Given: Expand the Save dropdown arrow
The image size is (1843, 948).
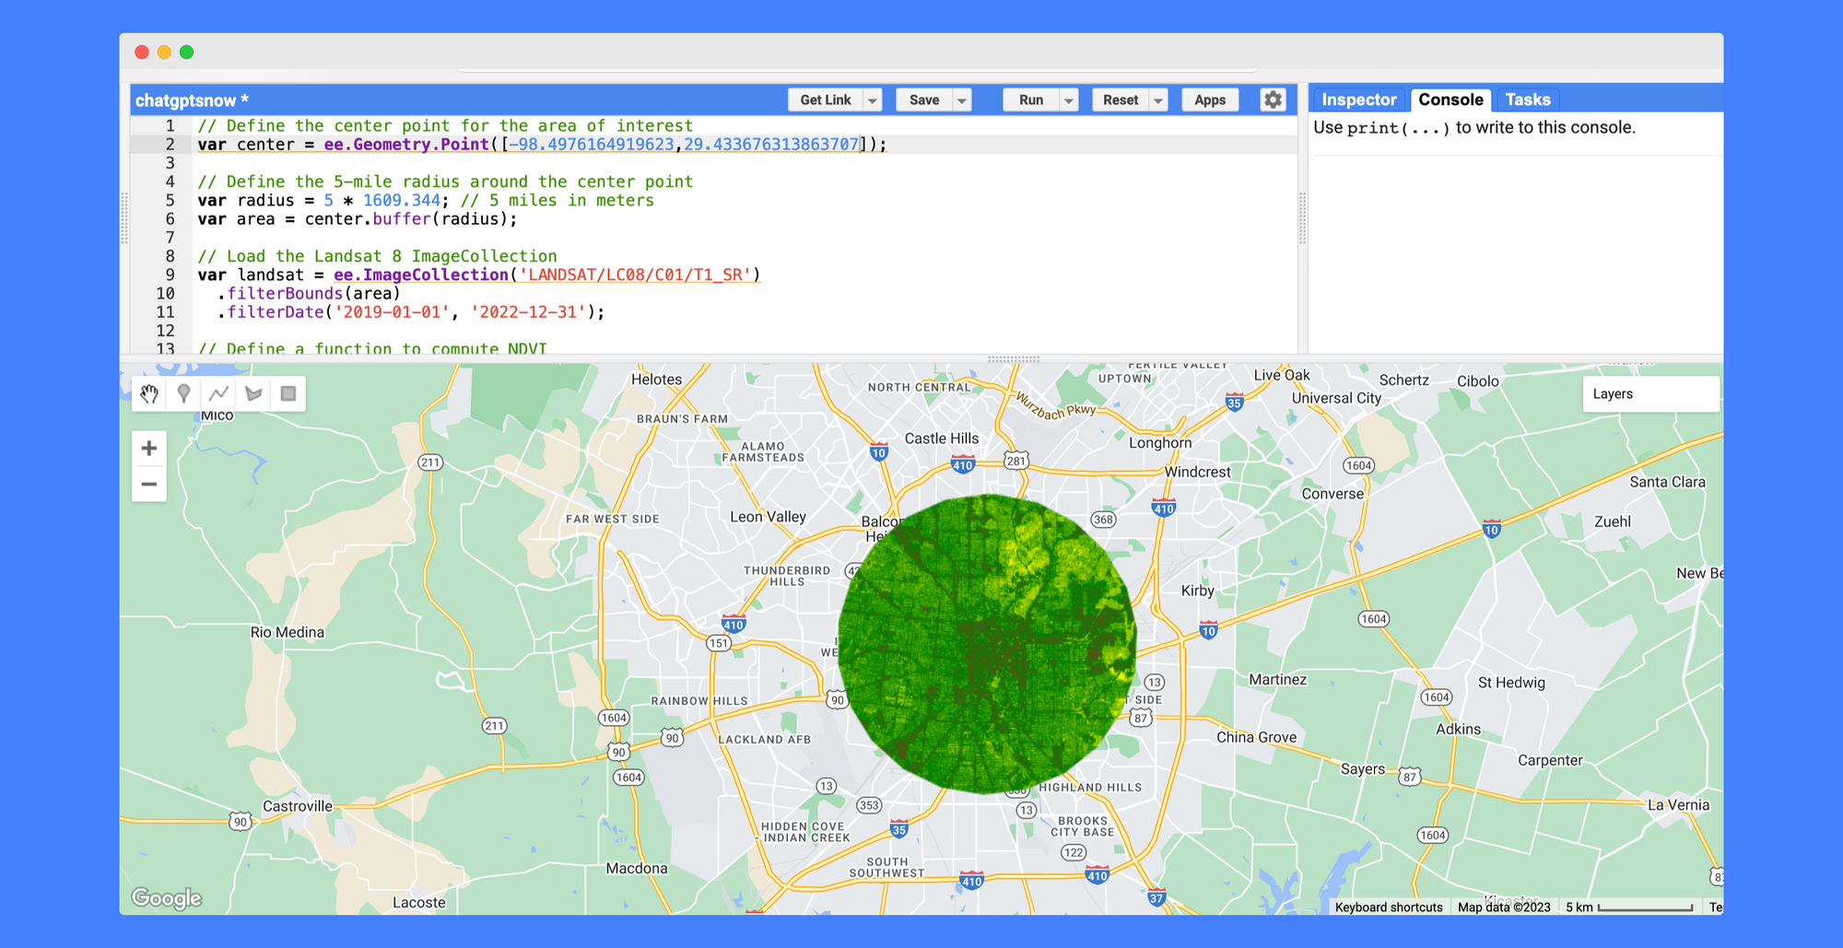Looking at the screenshot, I should 961,100.
